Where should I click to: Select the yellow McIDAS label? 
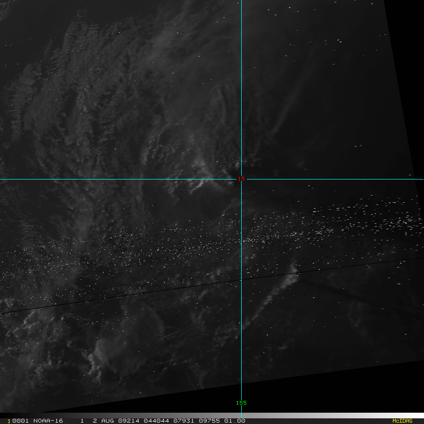click(402, 421)
